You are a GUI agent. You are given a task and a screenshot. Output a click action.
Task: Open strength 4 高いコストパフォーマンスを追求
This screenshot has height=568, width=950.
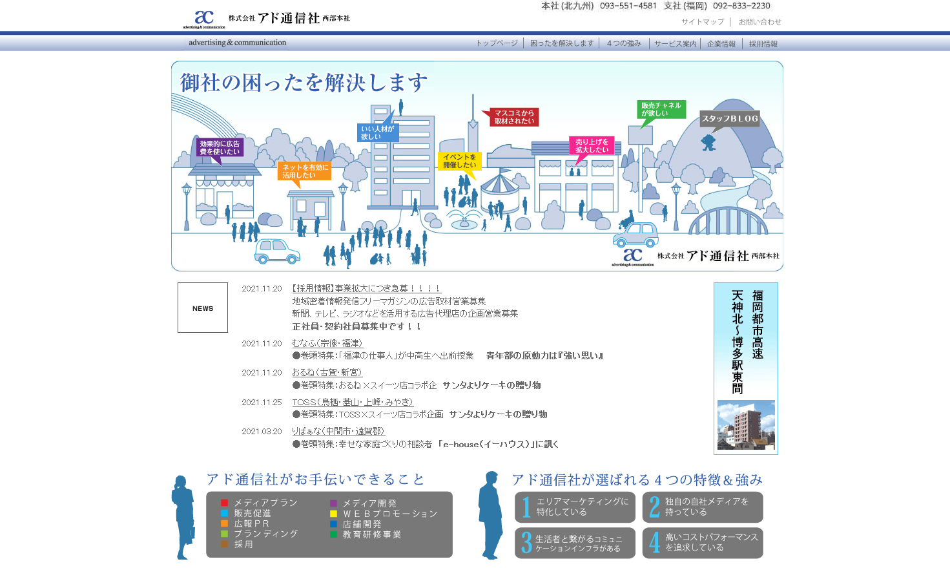coord(703,543)
